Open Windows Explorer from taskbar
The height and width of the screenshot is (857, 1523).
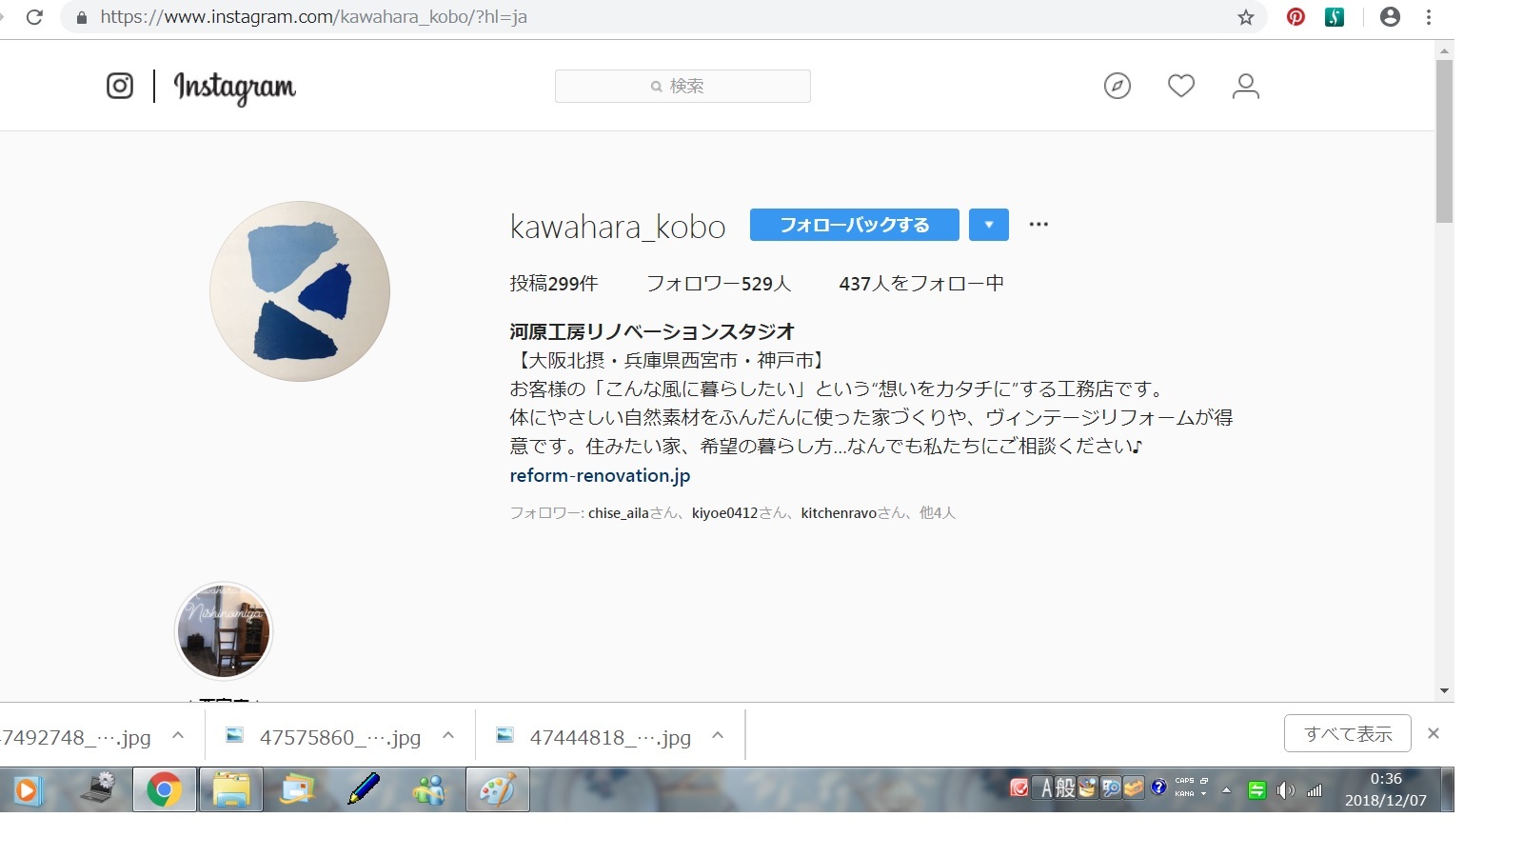pyautogui.click(x=230, y=790)
